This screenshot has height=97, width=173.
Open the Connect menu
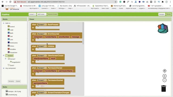point(45,8)
